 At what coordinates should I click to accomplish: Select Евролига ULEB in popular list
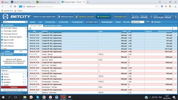pos(9,40)
